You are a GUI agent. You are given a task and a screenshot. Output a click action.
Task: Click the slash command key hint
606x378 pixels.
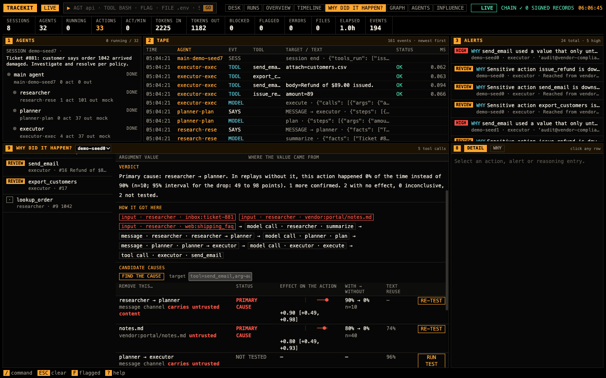pyautogui.click(x=6, y=373)
